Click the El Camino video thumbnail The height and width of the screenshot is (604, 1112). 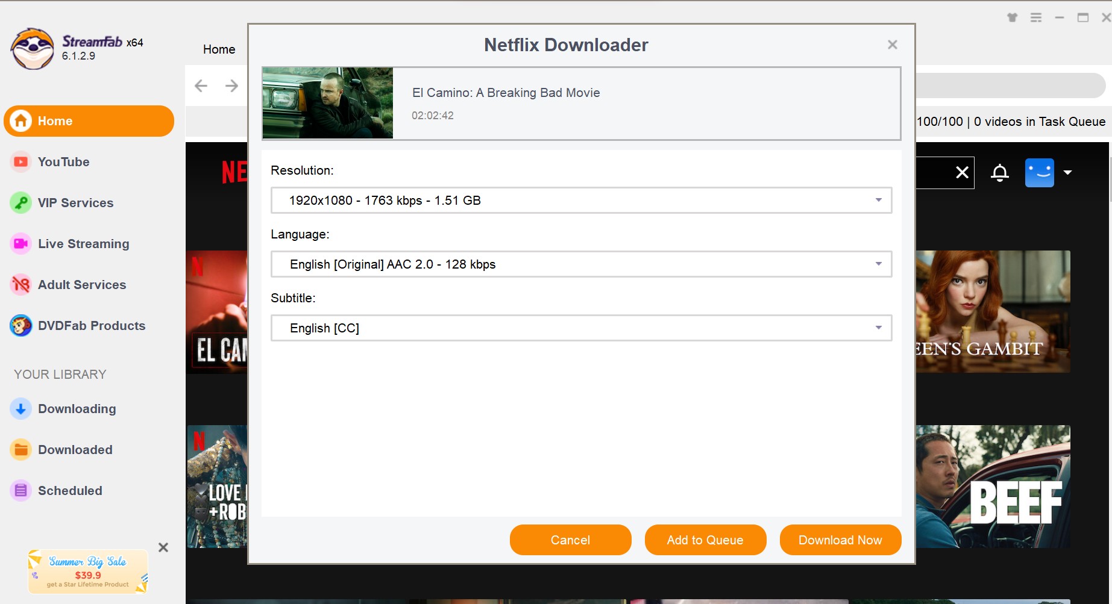coord(328,103)
